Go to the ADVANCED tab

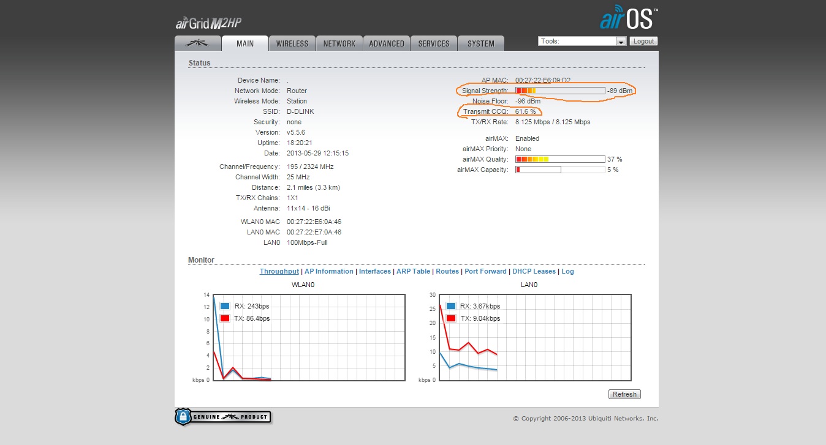tap(387, 43)
